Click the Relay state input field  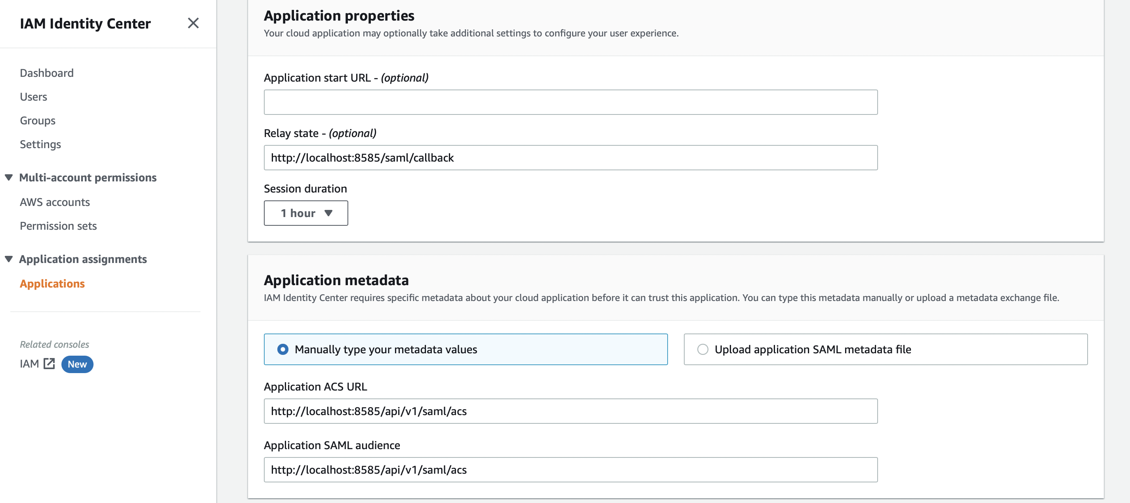coord(570,158)
